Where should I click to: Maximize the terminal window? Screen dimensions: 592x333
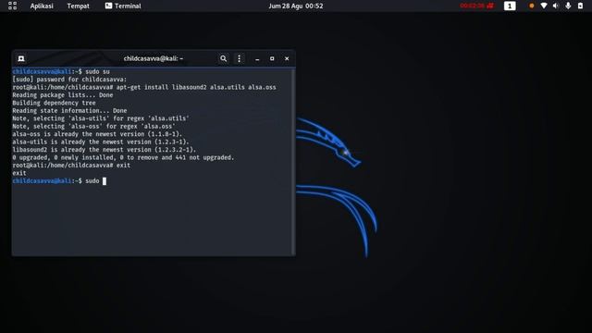tap(272, 58)
